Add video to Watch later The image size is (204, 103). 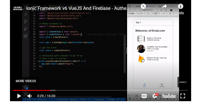click(x=143, y=9)
